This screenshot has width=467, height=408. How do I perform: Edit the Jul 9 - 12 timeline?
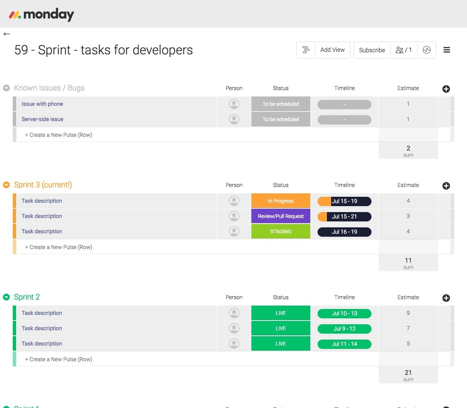344,329
